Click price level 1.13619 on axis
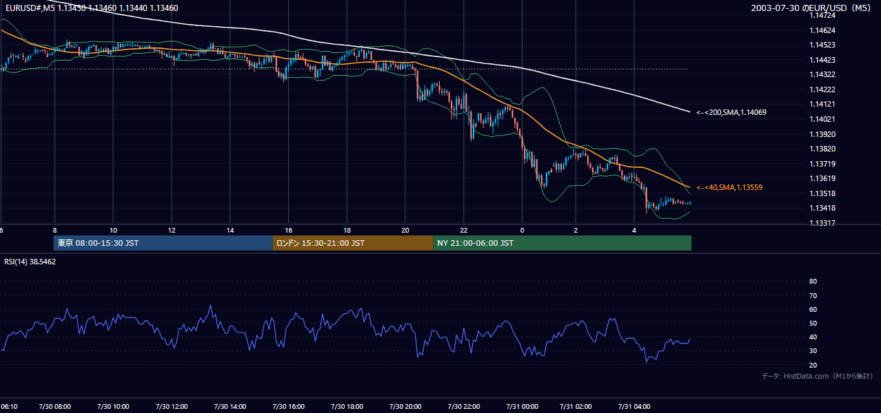This screenshot has width=881, height=413. click(x=822, y=178)
